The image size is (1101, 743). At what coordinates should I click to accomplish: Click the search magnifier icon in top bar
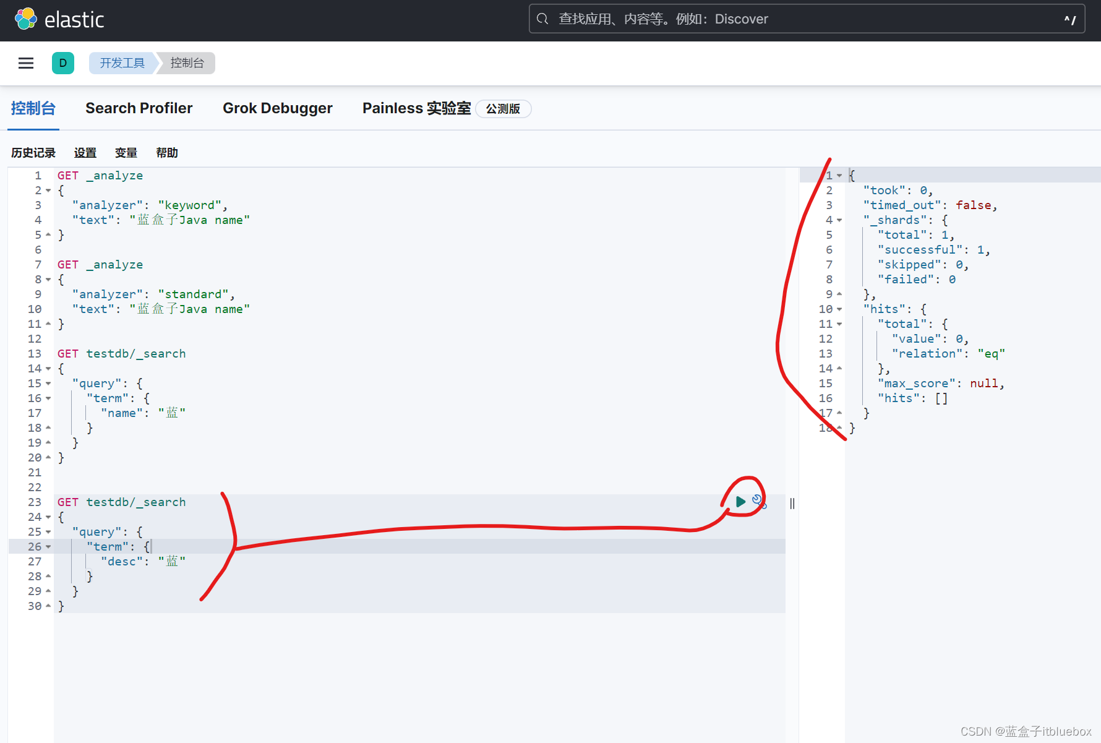point(542,19)
